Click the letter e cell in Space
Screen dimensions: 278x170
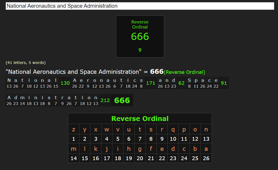pos(216,80)
